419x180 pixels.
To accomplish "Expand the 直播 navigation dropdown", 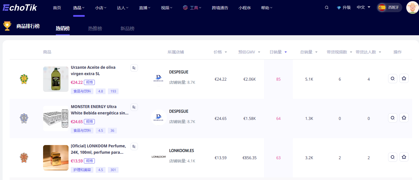I will [145, 8].
